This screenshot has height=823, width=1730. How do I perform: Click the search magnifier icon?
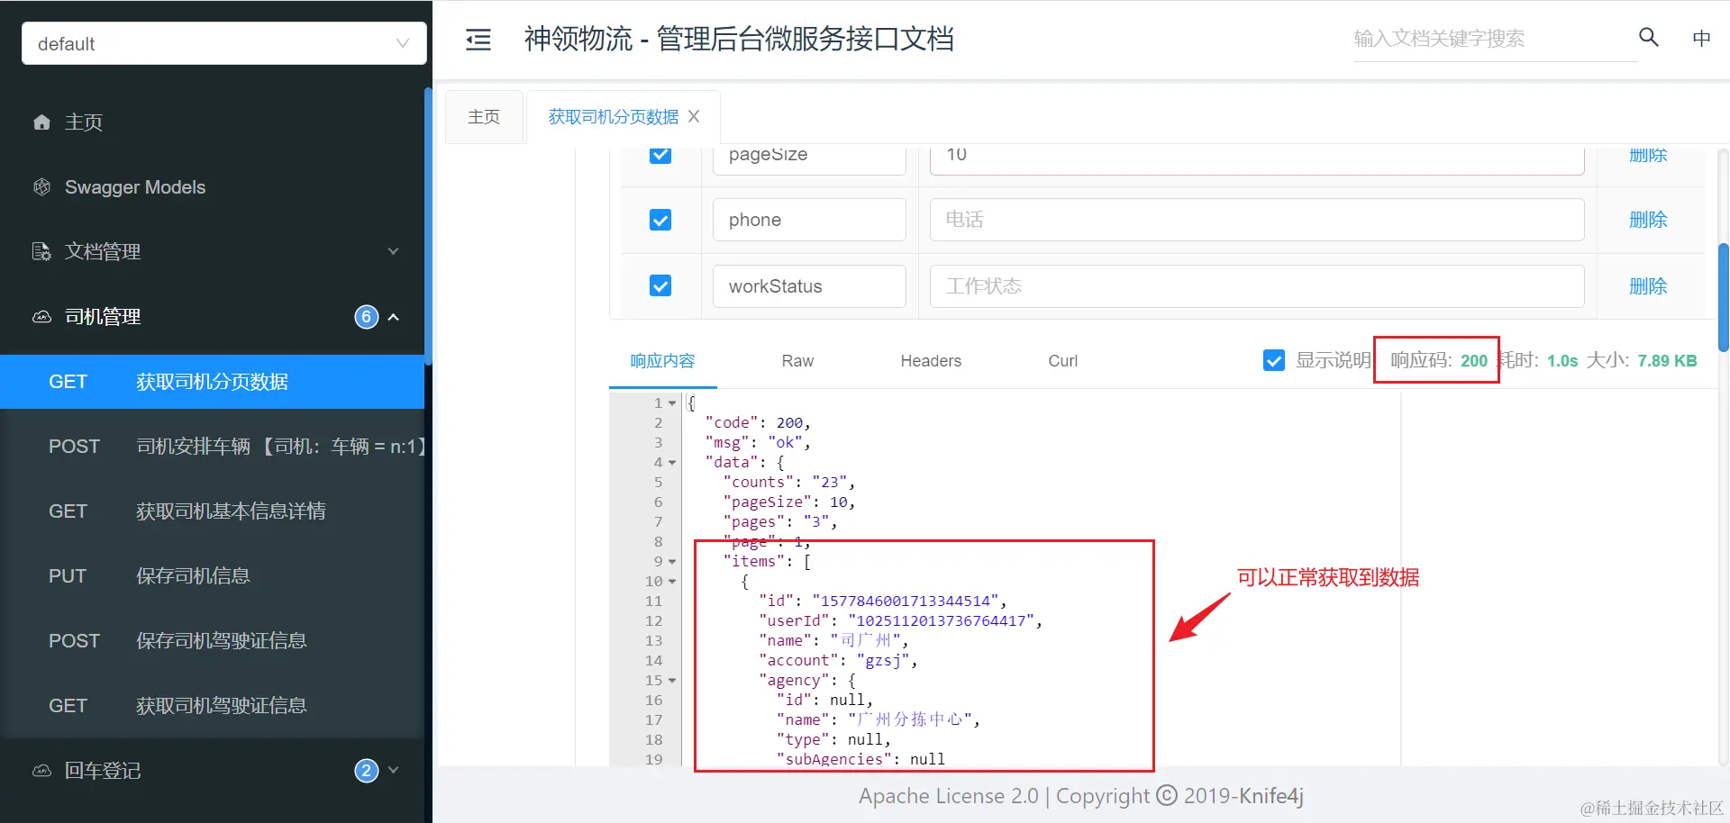(1648, 37)
